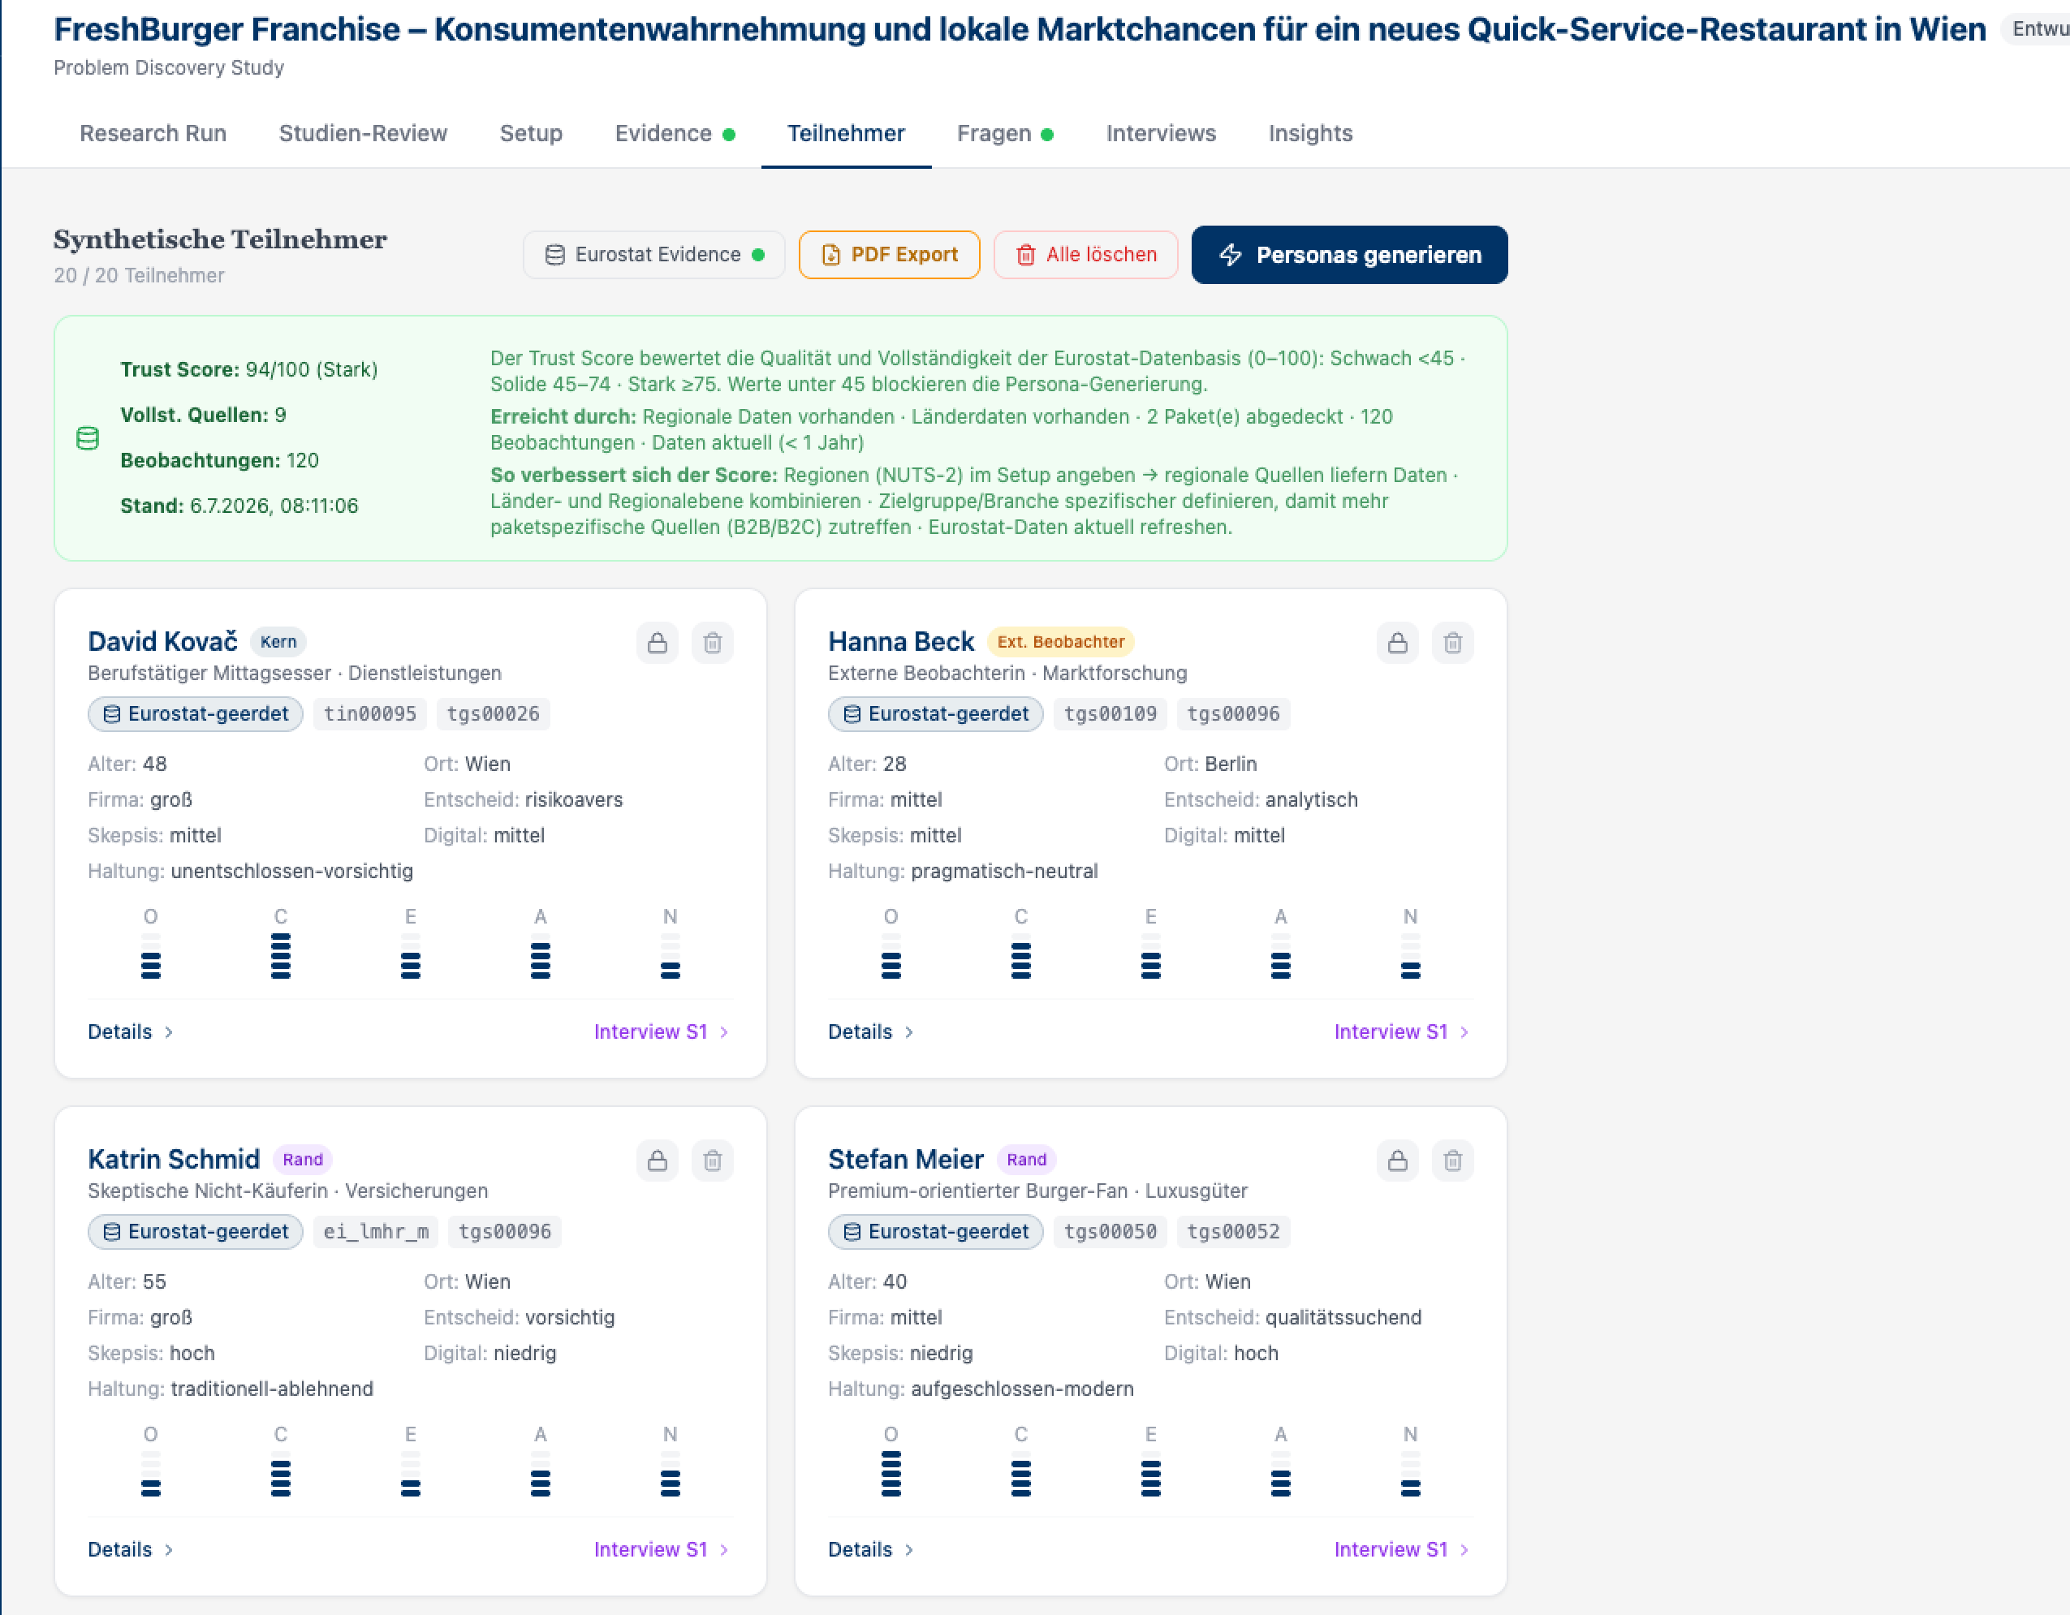Click FreshBurger Franchise study title
The image size is (2070, 1615).
point(1020,29)
